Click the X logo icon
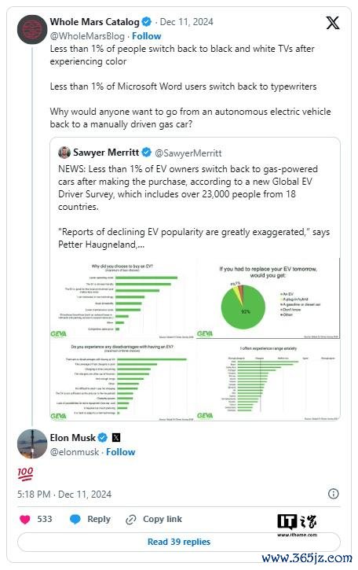Image resolution: width=358 pixels, height=570 pixels. pyautogui.click(x=332, y=23)
